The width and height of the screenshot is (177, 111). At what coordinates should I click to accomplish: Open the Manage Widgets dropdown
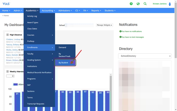tap(104, 25)
